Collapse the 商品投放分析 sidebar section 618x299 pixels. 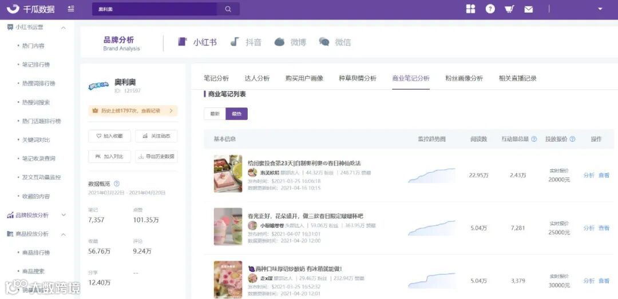[x=64, y=234]
